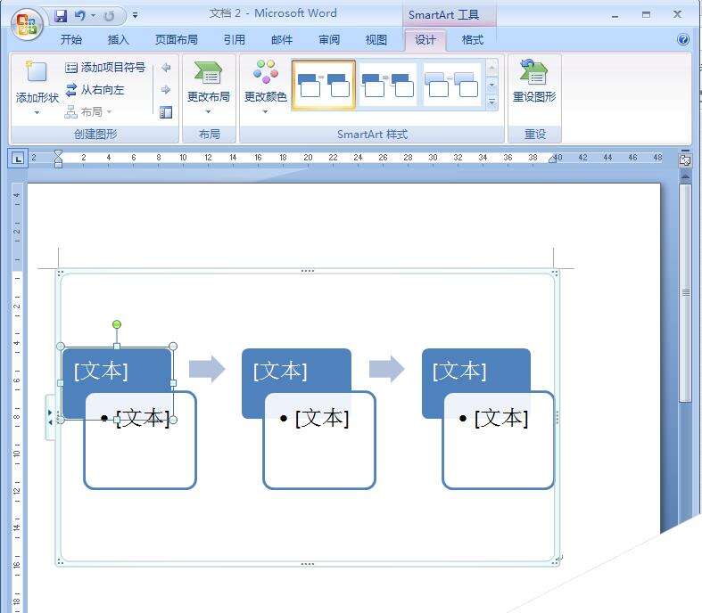The image size is (702, 613).
Task: Click the tab selector at ruler corner
Action: point(18,159)
